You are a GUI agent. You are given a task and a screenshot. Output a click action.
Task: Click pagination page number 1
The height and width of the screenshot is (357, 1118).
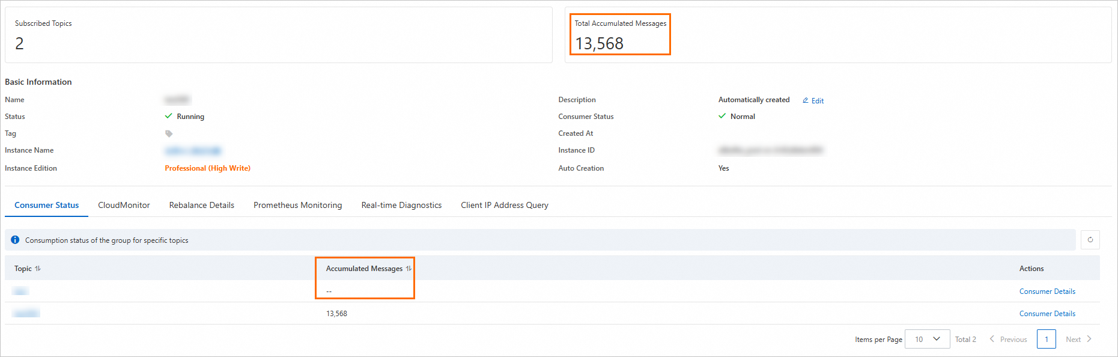coord(1046,339)
